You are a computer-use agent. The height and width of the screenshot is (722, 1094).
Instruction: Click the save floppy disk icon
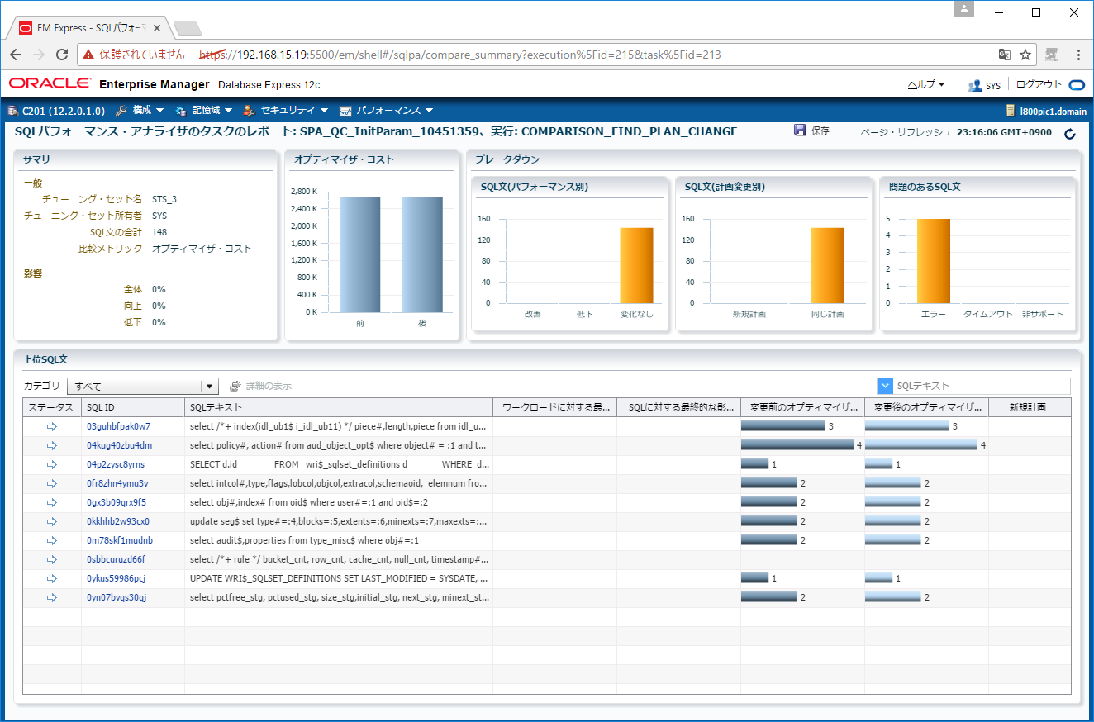point(800,131)
